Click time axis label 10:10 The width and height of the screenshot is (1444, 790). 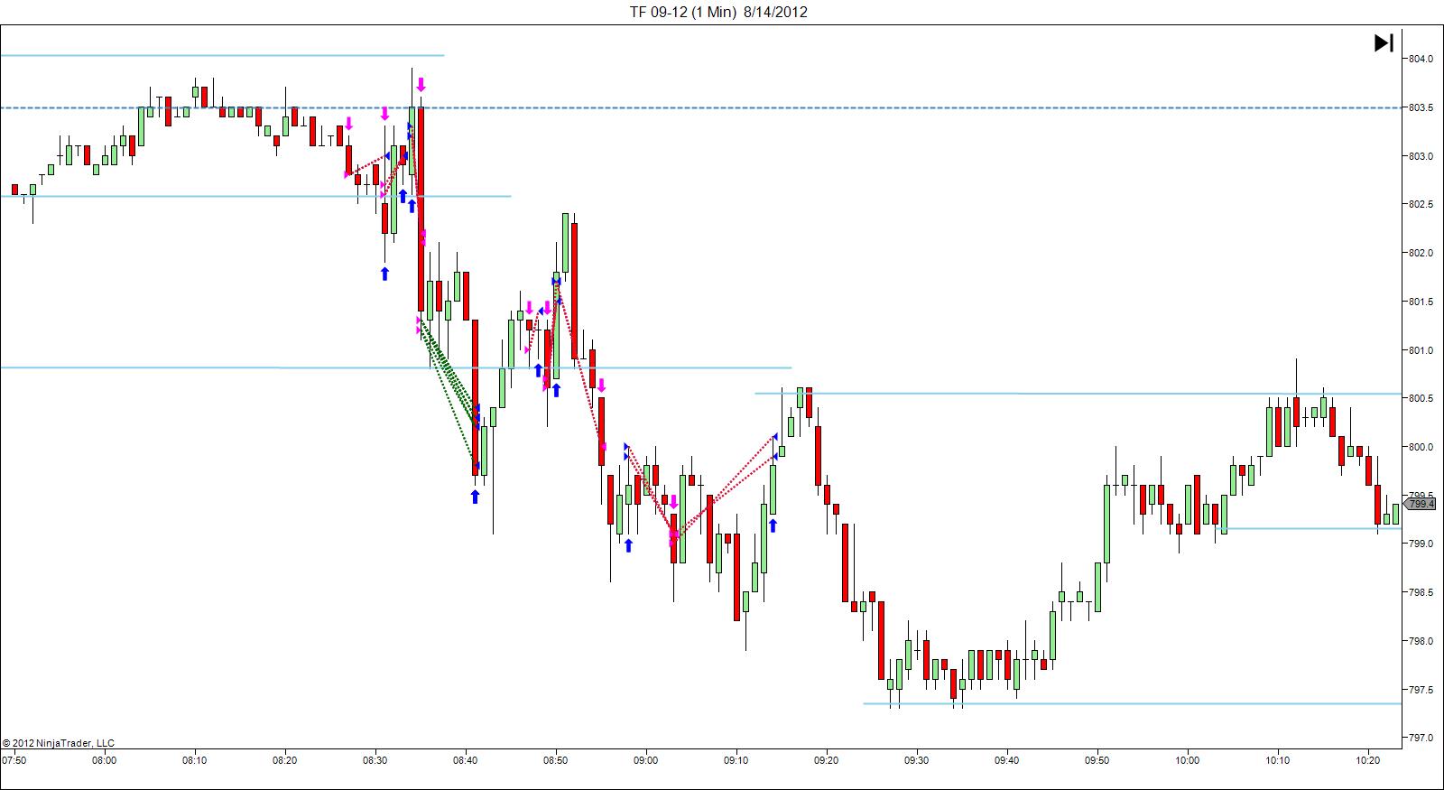(x=1277, y=761)
